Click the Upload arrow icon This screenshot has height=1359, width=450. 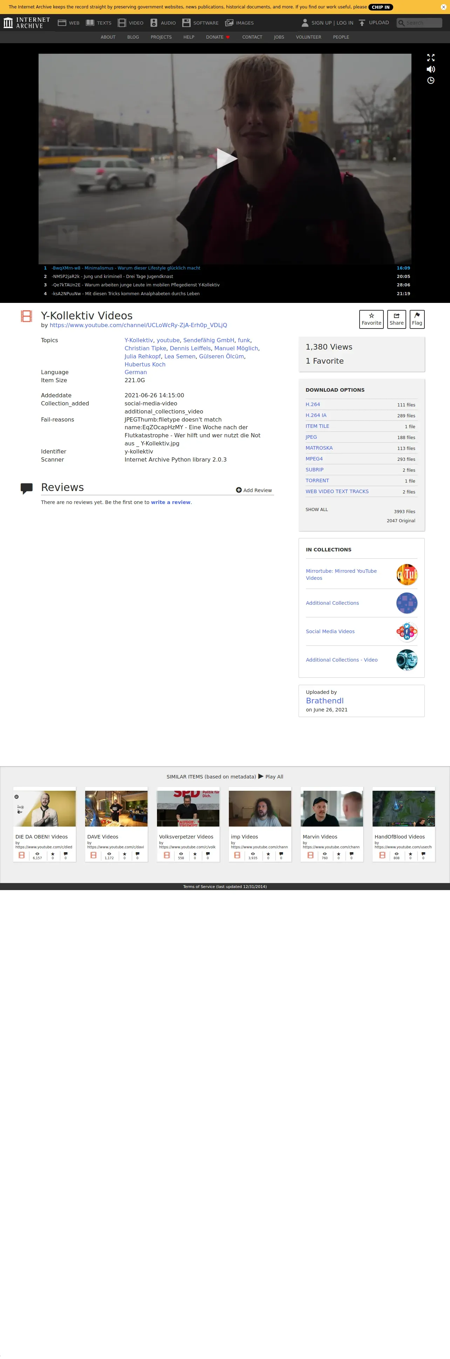coord(362,23)
